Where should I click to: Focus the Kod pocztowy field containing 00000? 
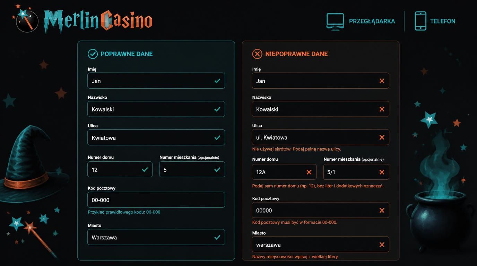321,210
